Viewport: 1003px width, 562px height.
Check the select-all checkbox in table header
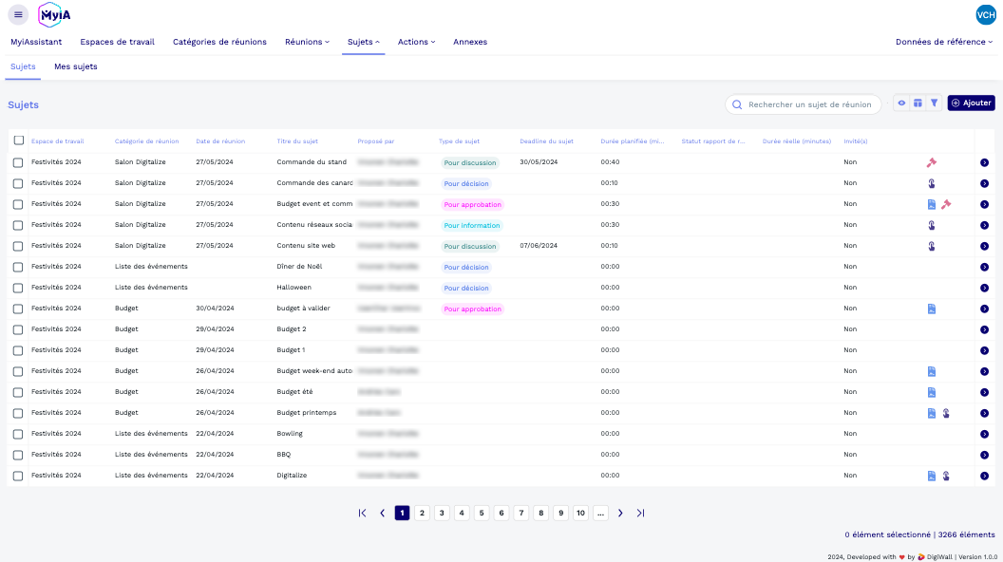18,140
